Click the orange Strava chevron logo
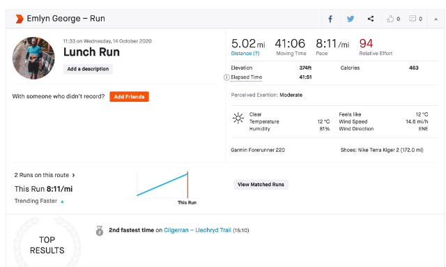The image size is (446, 267). 20,19
